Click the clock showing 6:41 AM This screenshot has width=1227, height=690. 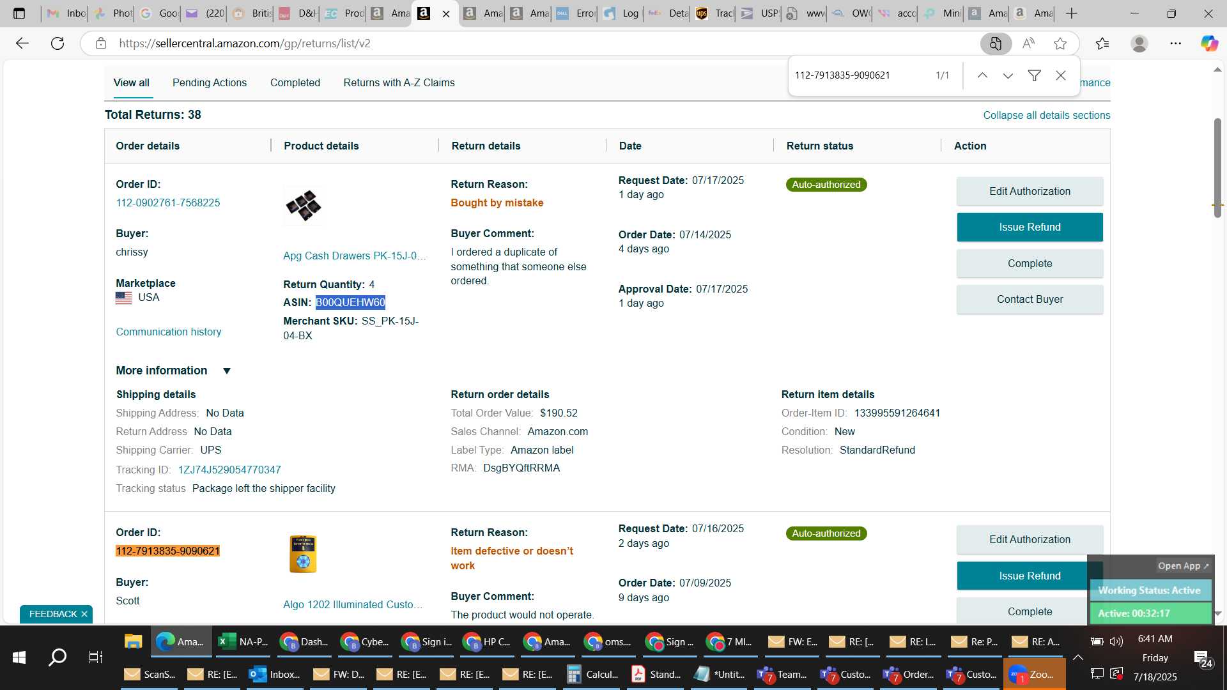1155,639
